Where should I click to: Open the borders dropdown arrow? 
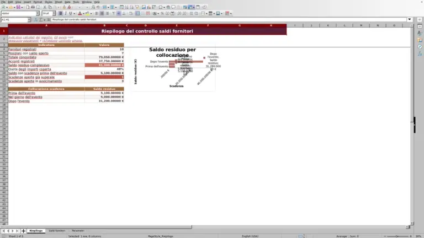point(206,13)
